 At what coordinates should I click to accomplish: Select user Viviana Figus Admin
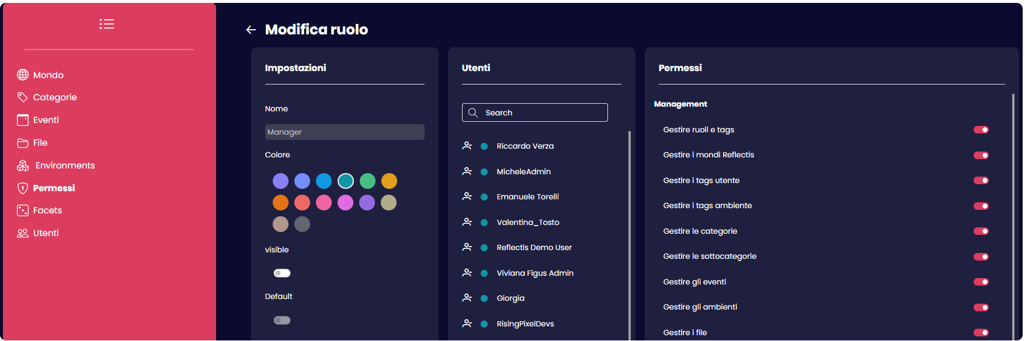[534, 273]
